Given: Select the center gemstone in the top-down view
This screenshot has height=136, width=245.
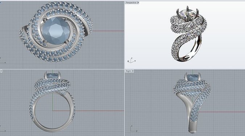Looking at the screenshot, I should (x=56, y=30).
